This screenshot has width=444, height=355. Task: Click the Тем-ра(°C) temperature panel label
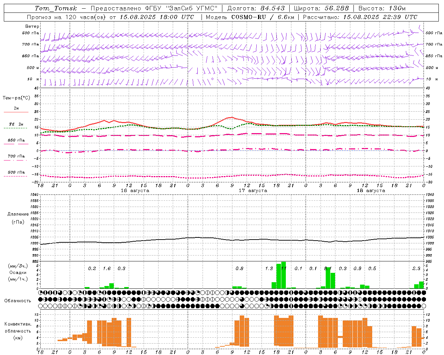[16, 98]
